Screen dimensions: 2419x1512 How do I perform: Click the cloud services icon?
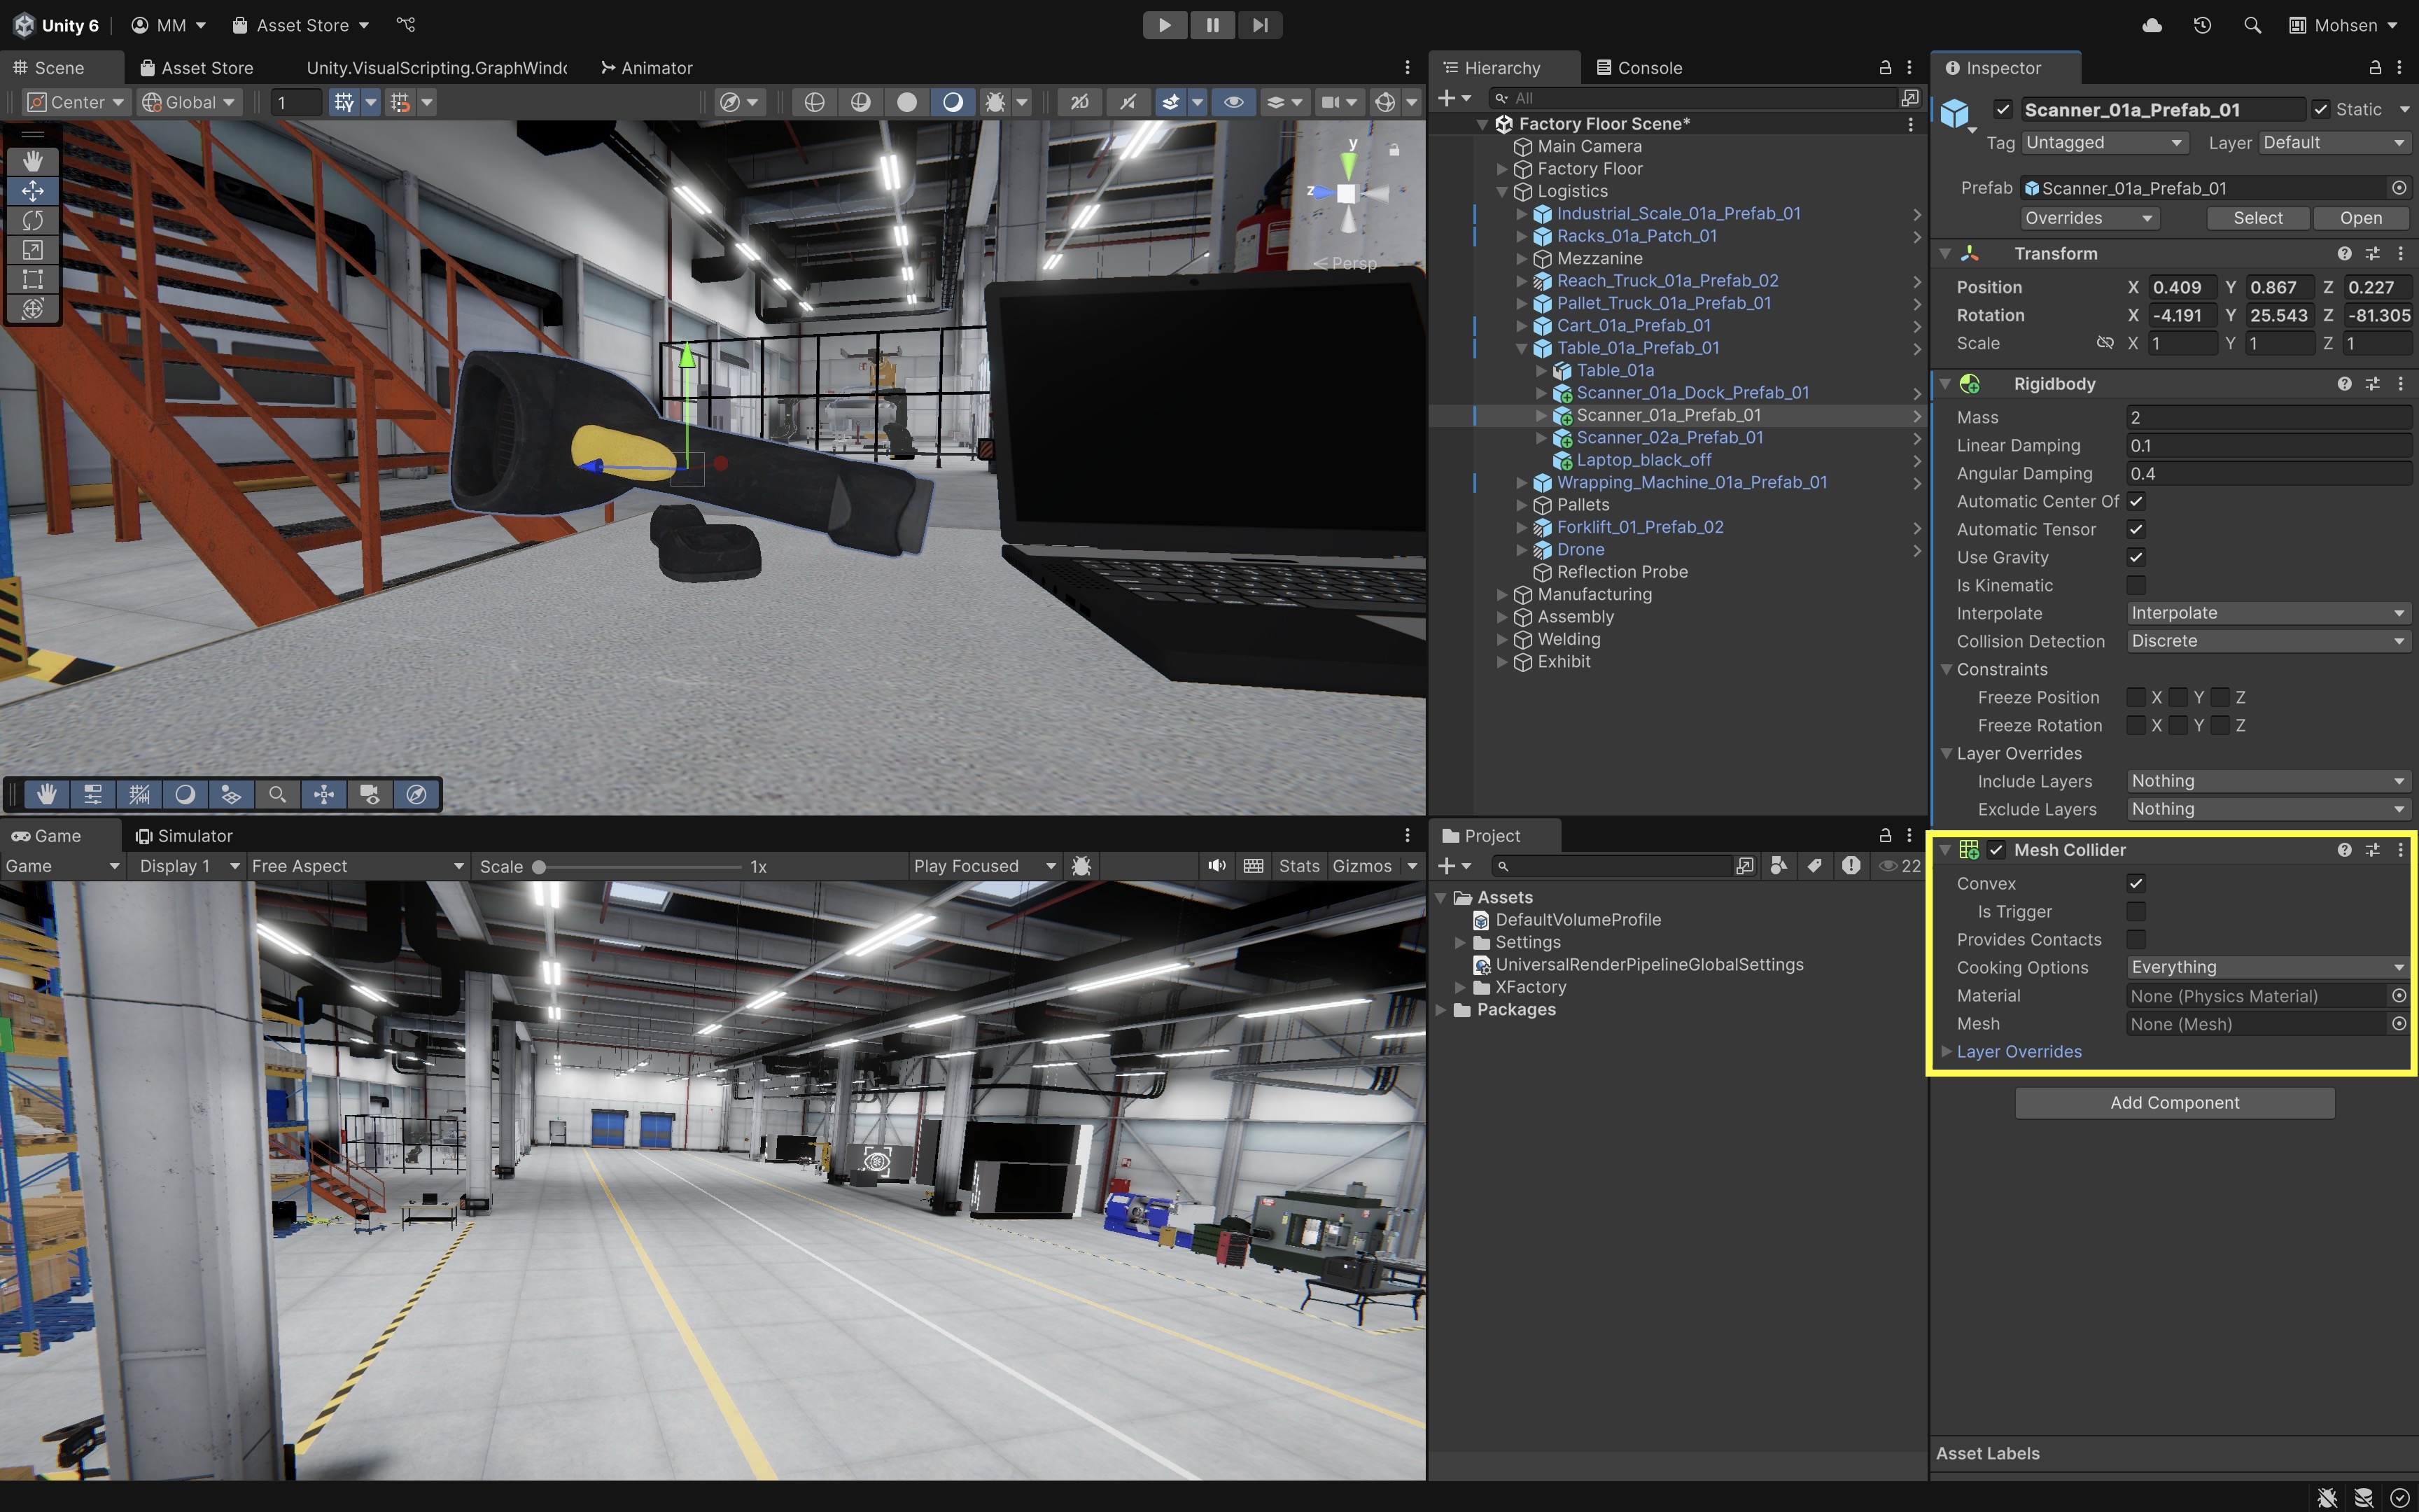point(2152,25)
